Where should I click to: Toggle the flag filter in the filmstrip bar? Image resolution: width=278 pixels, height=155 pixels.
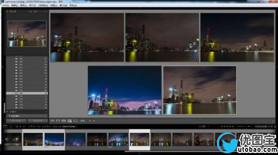point(209,127)
